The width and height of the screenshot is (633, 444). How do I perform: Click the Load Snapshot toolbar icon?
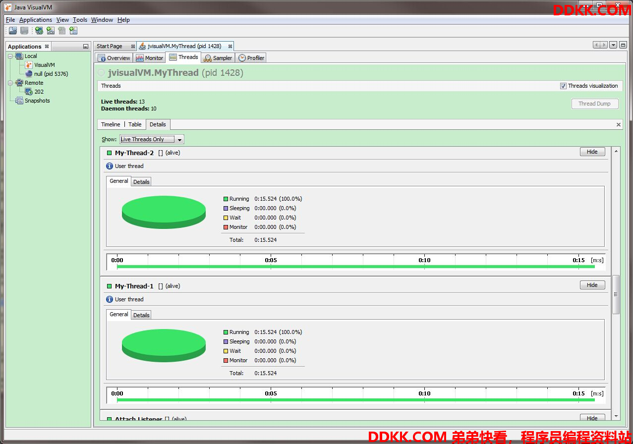tap(13, 31)
